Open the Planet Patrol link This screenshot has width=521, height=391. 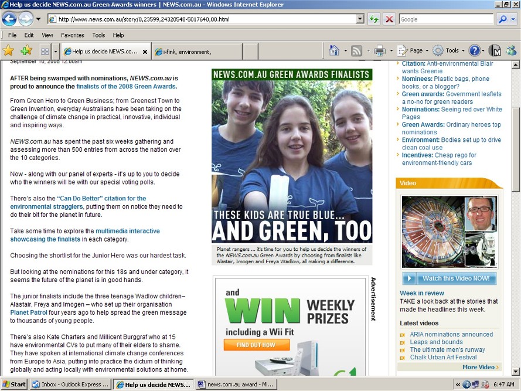click(x=29, y=312)
